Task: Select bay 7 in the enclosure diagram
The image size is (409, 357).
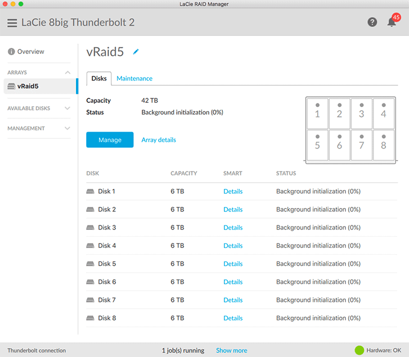Action: tap(362, 145)
